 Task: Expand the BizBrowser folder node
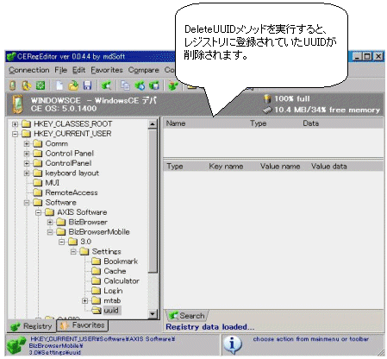tap(50, 223)
